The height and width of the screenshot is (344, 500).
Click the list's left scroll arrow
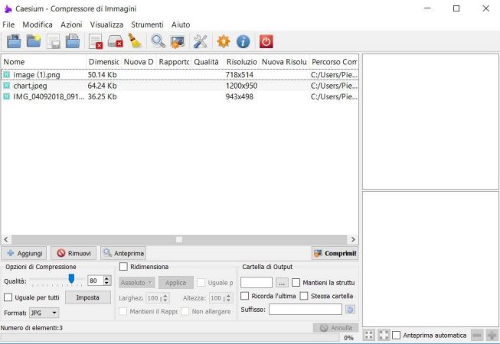coord(5,239)
